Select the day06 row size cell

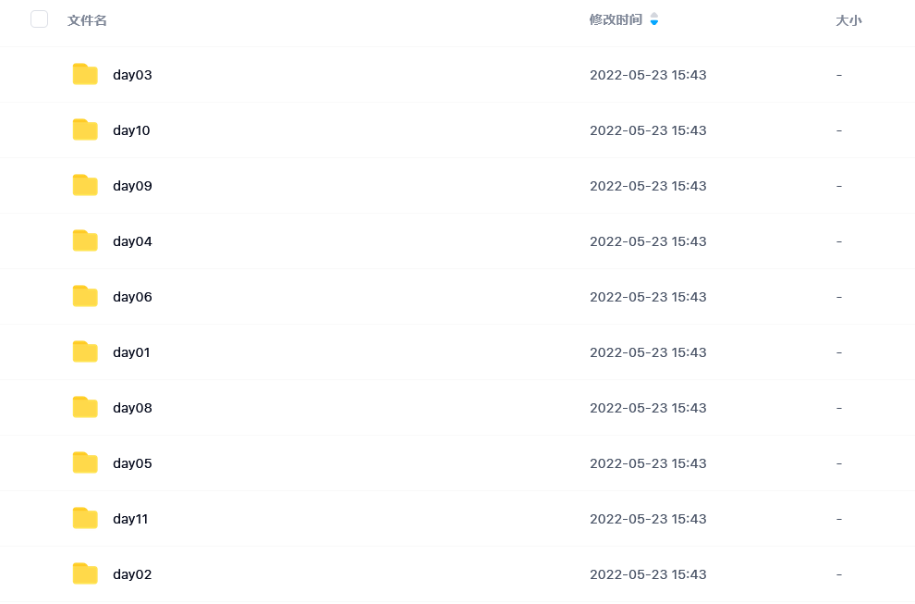839,297
